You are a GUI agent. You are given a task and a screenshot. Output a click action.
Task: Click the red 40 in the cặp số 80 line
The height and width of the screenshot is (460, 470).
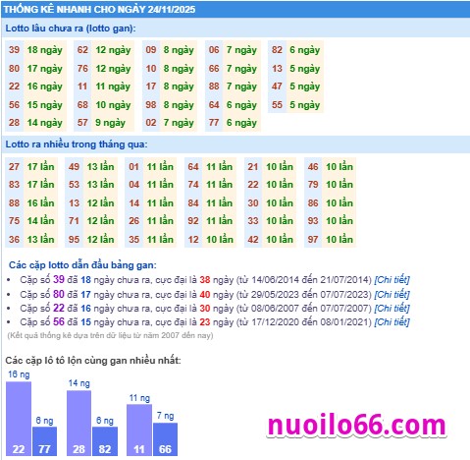[x=205, y=295]
